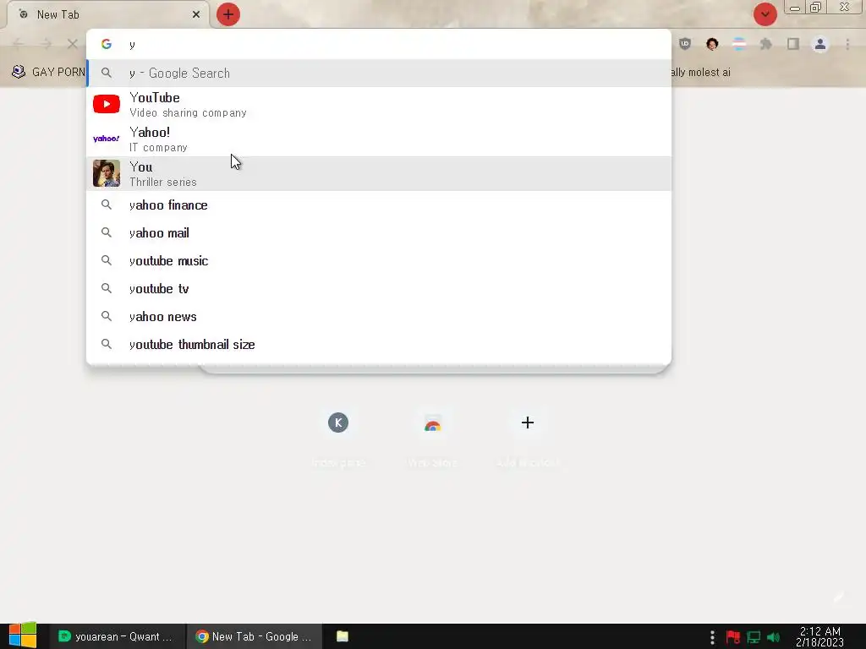Select the 'youtube music' suggestion
This screenshot has height=649, width=866.
tap(379, 260)
